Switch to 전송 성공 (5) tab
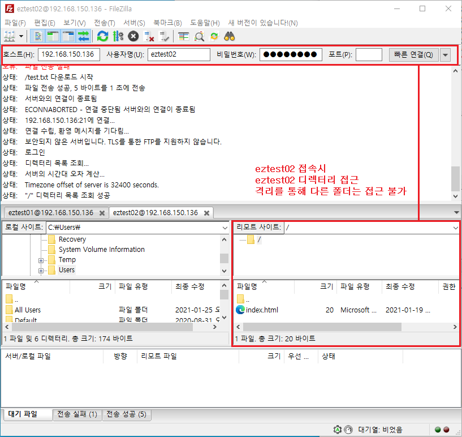Screen dimensions: 462x437 pyautogui.click(x=127, y=414)
